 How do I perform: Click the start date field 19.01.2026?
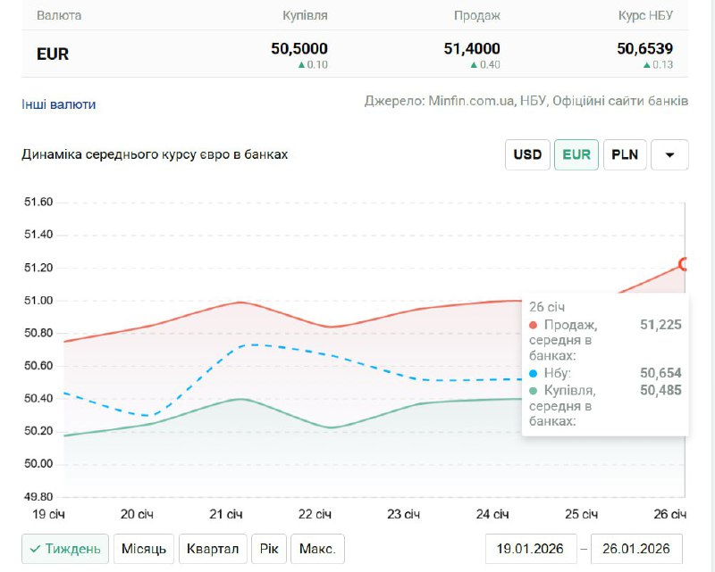point(530,549)
